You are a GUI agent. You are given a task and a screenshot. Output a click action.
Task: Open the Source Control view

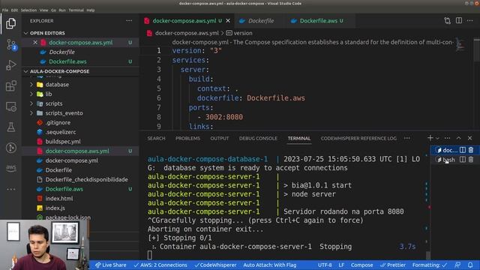[10, 45]
